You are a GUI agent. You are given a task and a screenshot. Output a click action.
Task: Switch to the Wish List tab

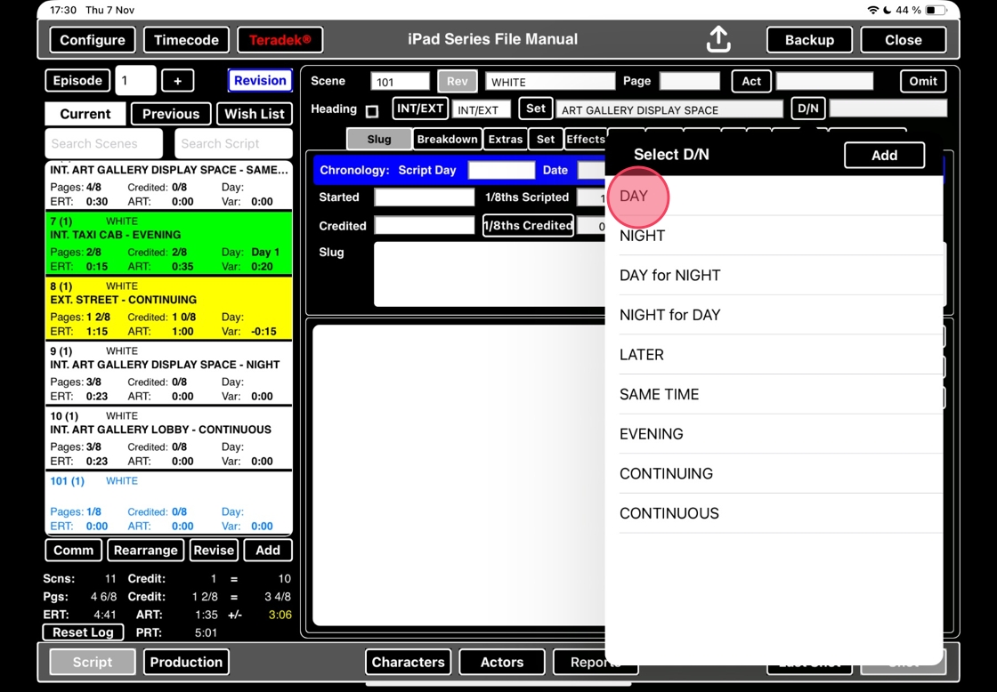255,114
